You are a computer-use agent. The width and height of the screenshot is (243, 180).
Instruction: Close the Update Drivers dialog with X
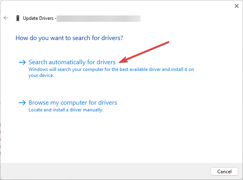[237, 6]
